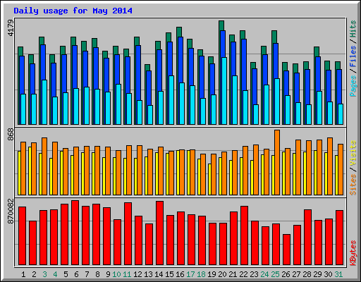
Task: Click day label 6 on the x-axis
Action: click(x=76, y=274)
